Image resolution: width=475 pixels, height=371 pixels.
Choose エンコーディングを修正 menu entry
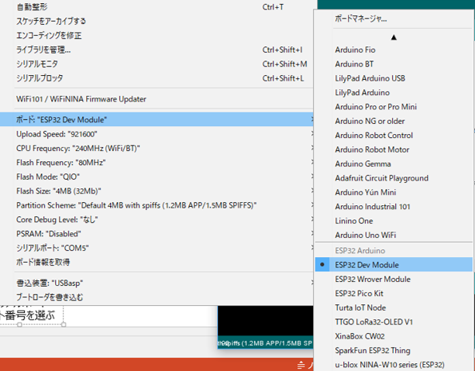coord(157,35)
